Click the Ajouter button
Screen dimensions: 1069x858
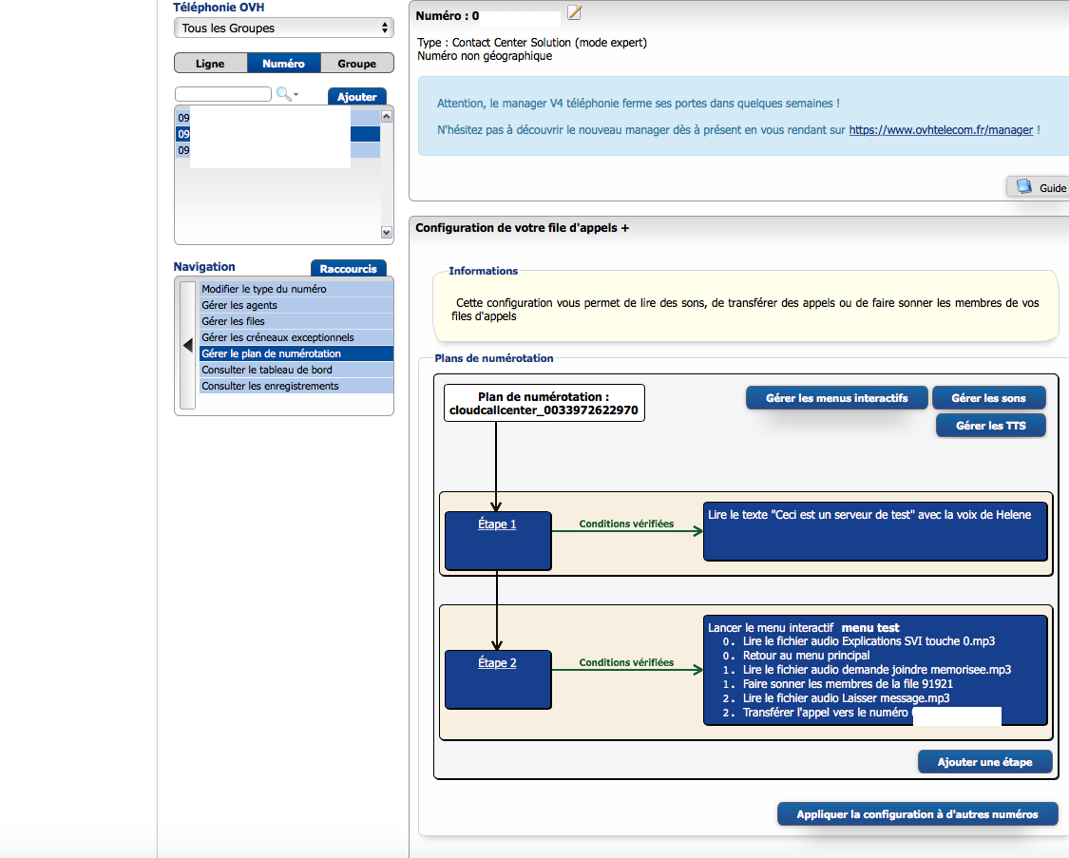click(356, 97)
